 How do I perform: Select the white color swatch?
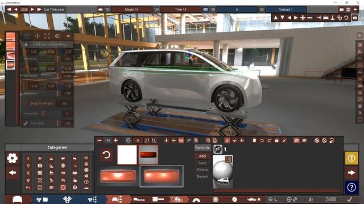(x=127, y=155)
